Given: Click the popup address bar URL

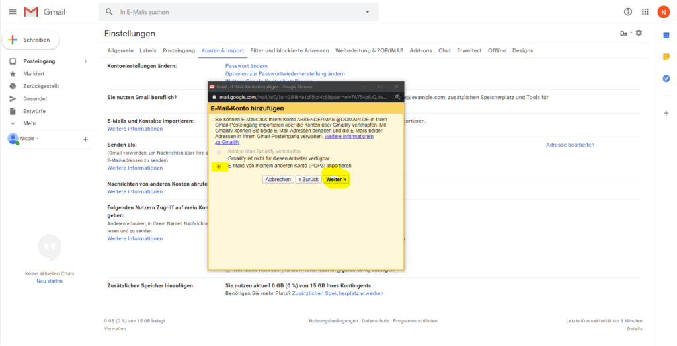Looking at the screenshot, I should pos(303,98).
